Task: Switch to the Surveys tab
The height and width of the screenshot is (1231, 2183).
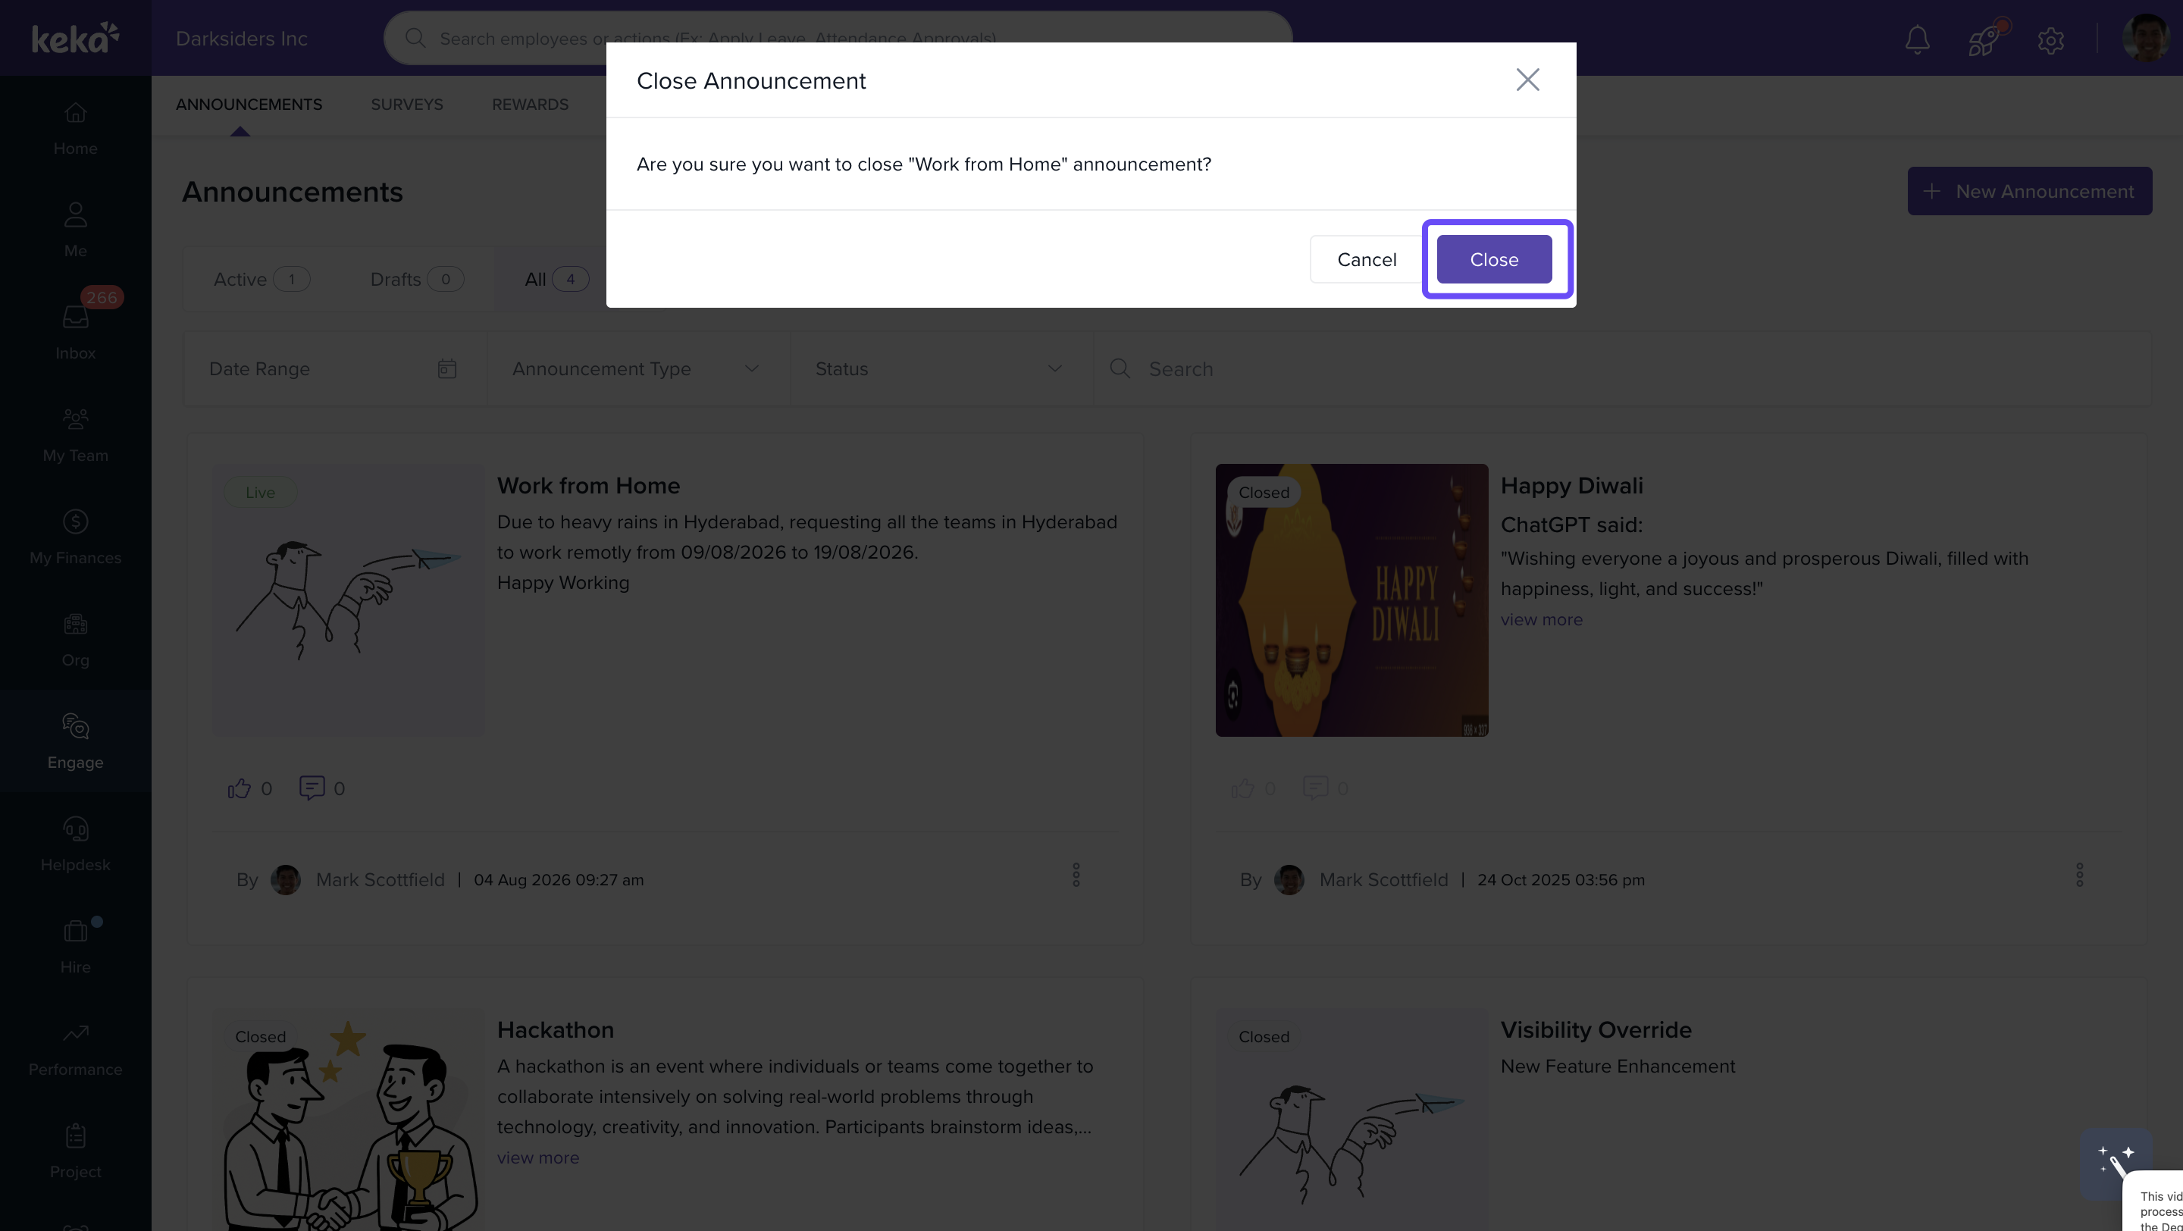Action: 407,104
